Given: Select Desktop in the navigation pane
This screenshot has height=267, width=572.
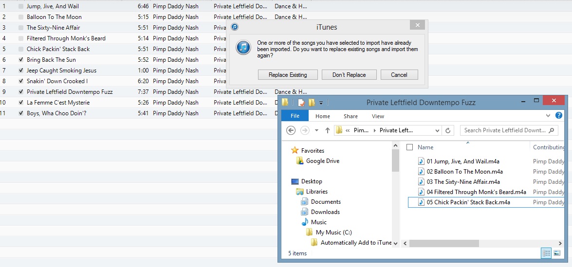Looking at the screenshot, I should pyautogui.click(x=312, y=181).
